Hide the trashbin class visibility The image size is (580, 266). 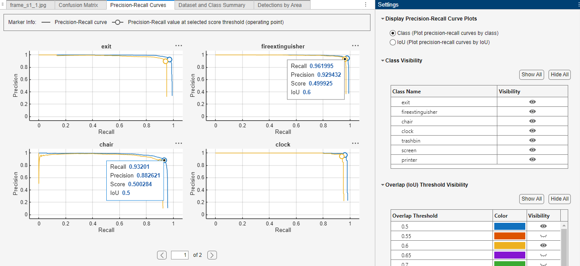532,140
